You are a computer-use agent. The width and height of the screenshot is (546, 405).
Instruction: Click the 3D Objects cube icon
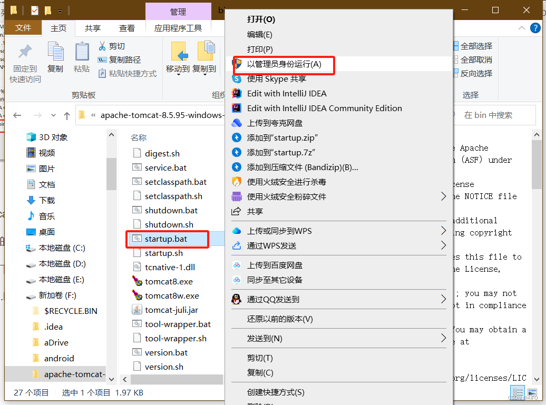tap(31, 137)
